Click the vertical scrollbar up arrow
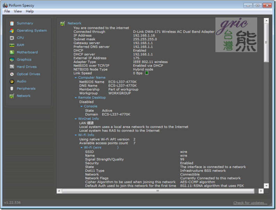 (x=266, y=21)
